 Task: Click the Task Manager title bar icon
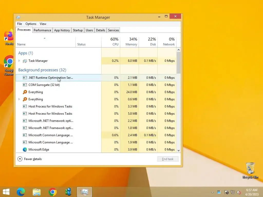(18, 17)
